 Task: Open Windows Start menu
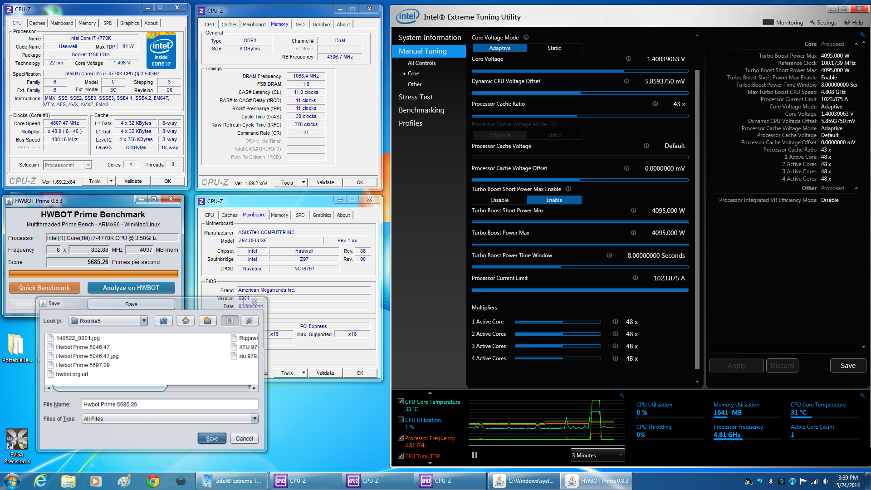(x=12, y=481)
